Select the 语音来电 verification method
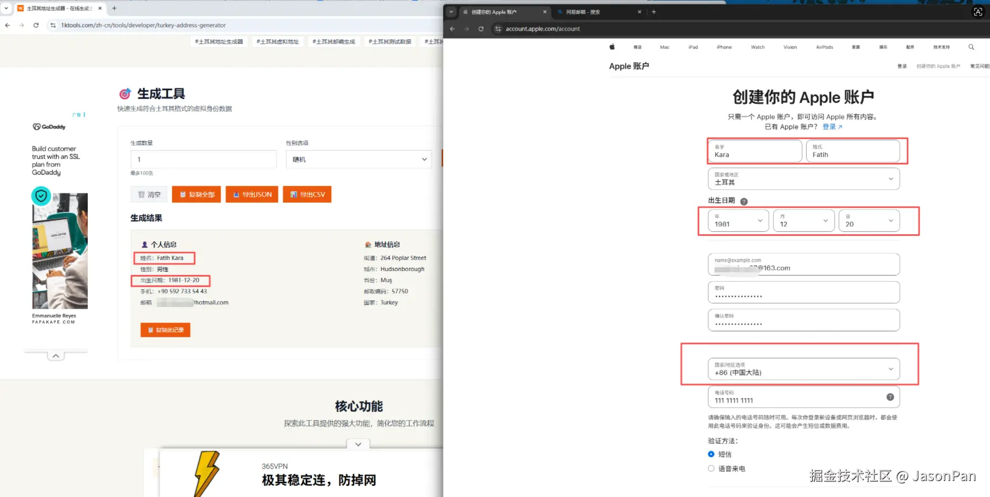The height and width of the screenshot is (497, 990). (x=711, y=468)
